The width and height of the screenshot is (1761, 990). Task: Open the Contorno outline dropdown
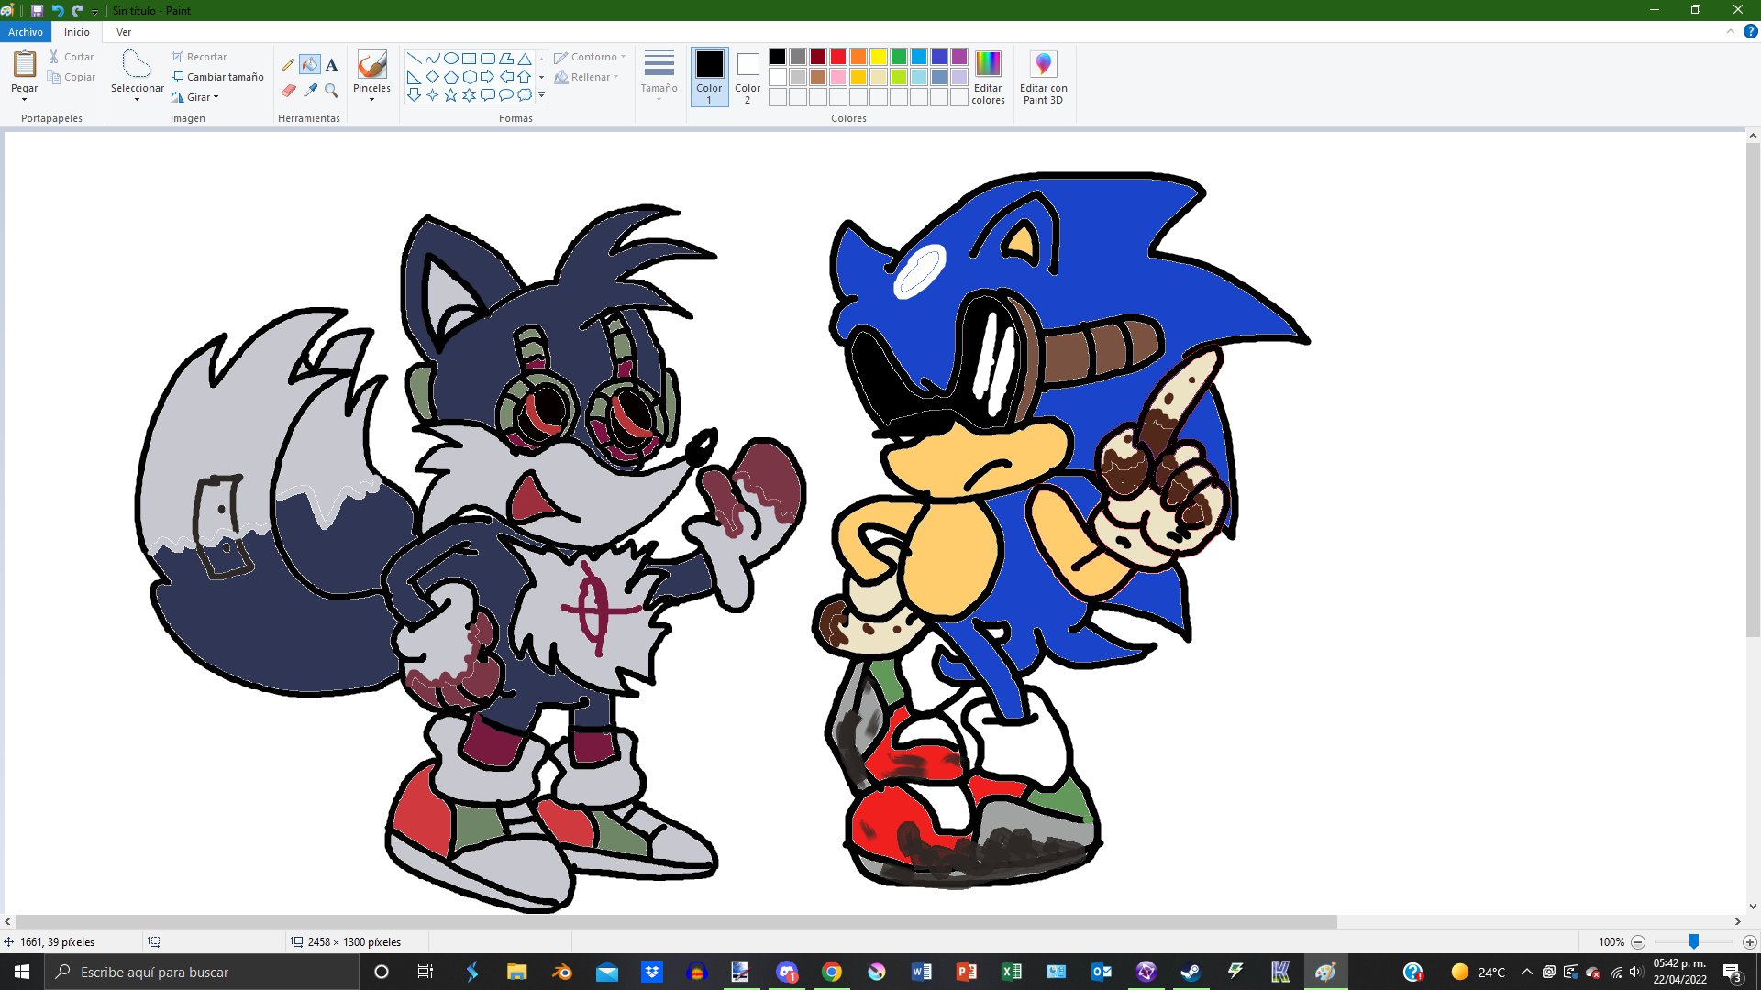[590, 57]
